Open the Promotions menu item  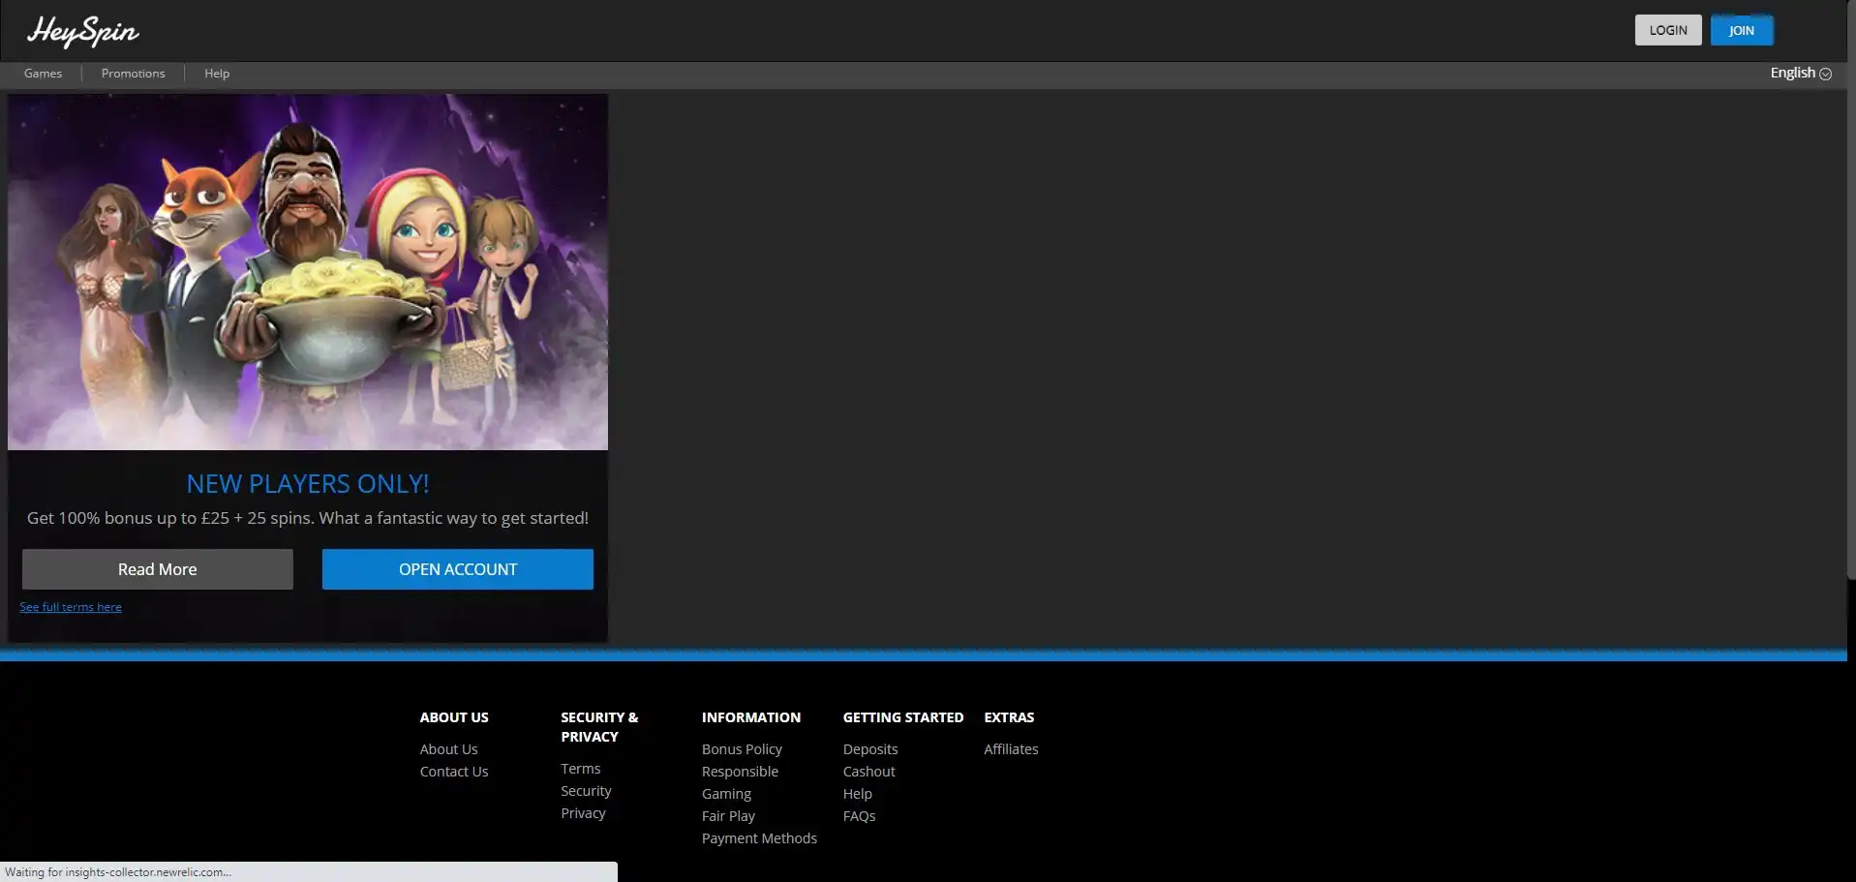point(133,74)
